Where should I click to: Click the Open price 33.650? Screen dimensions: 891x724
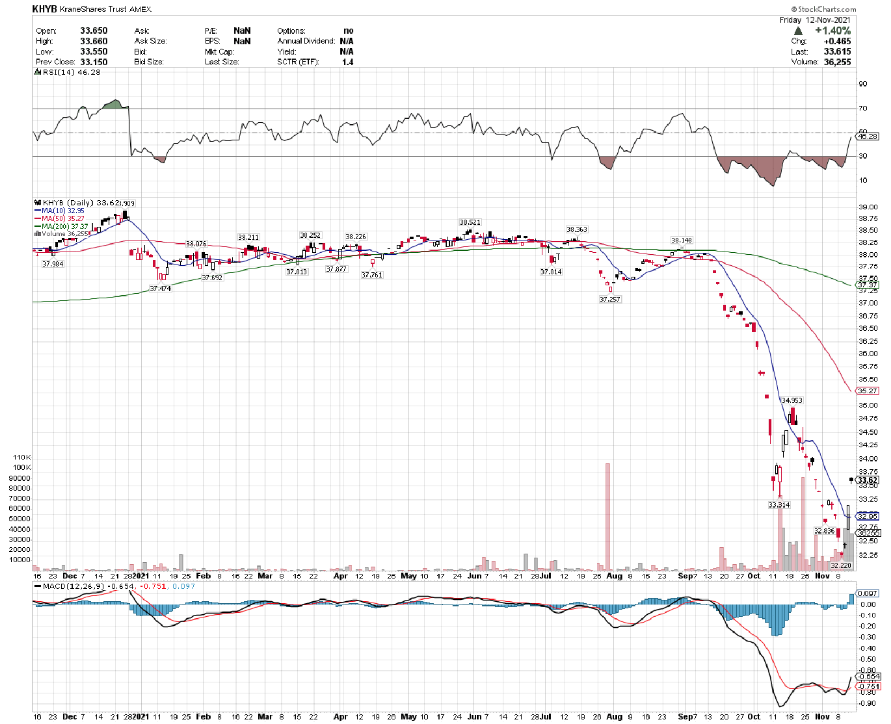coord(94,31)
